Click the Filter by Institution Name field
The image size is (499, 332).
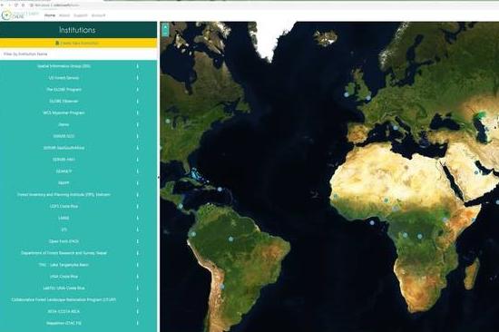pos(78,54)
